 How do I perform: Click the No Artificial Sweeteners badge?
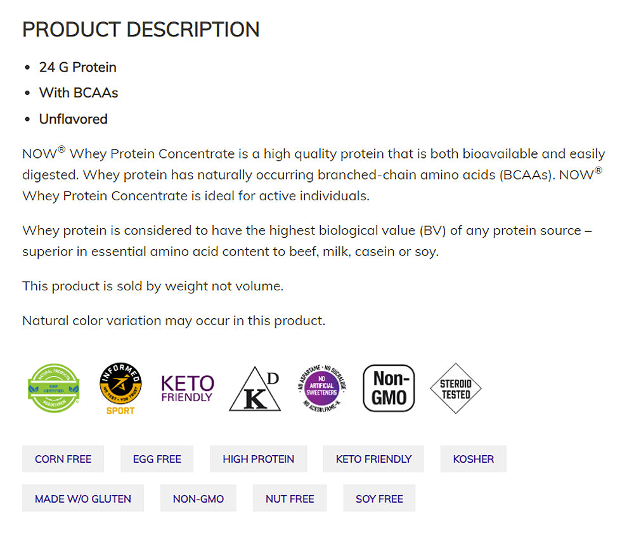pyautogui.click(x=321, y=388)
